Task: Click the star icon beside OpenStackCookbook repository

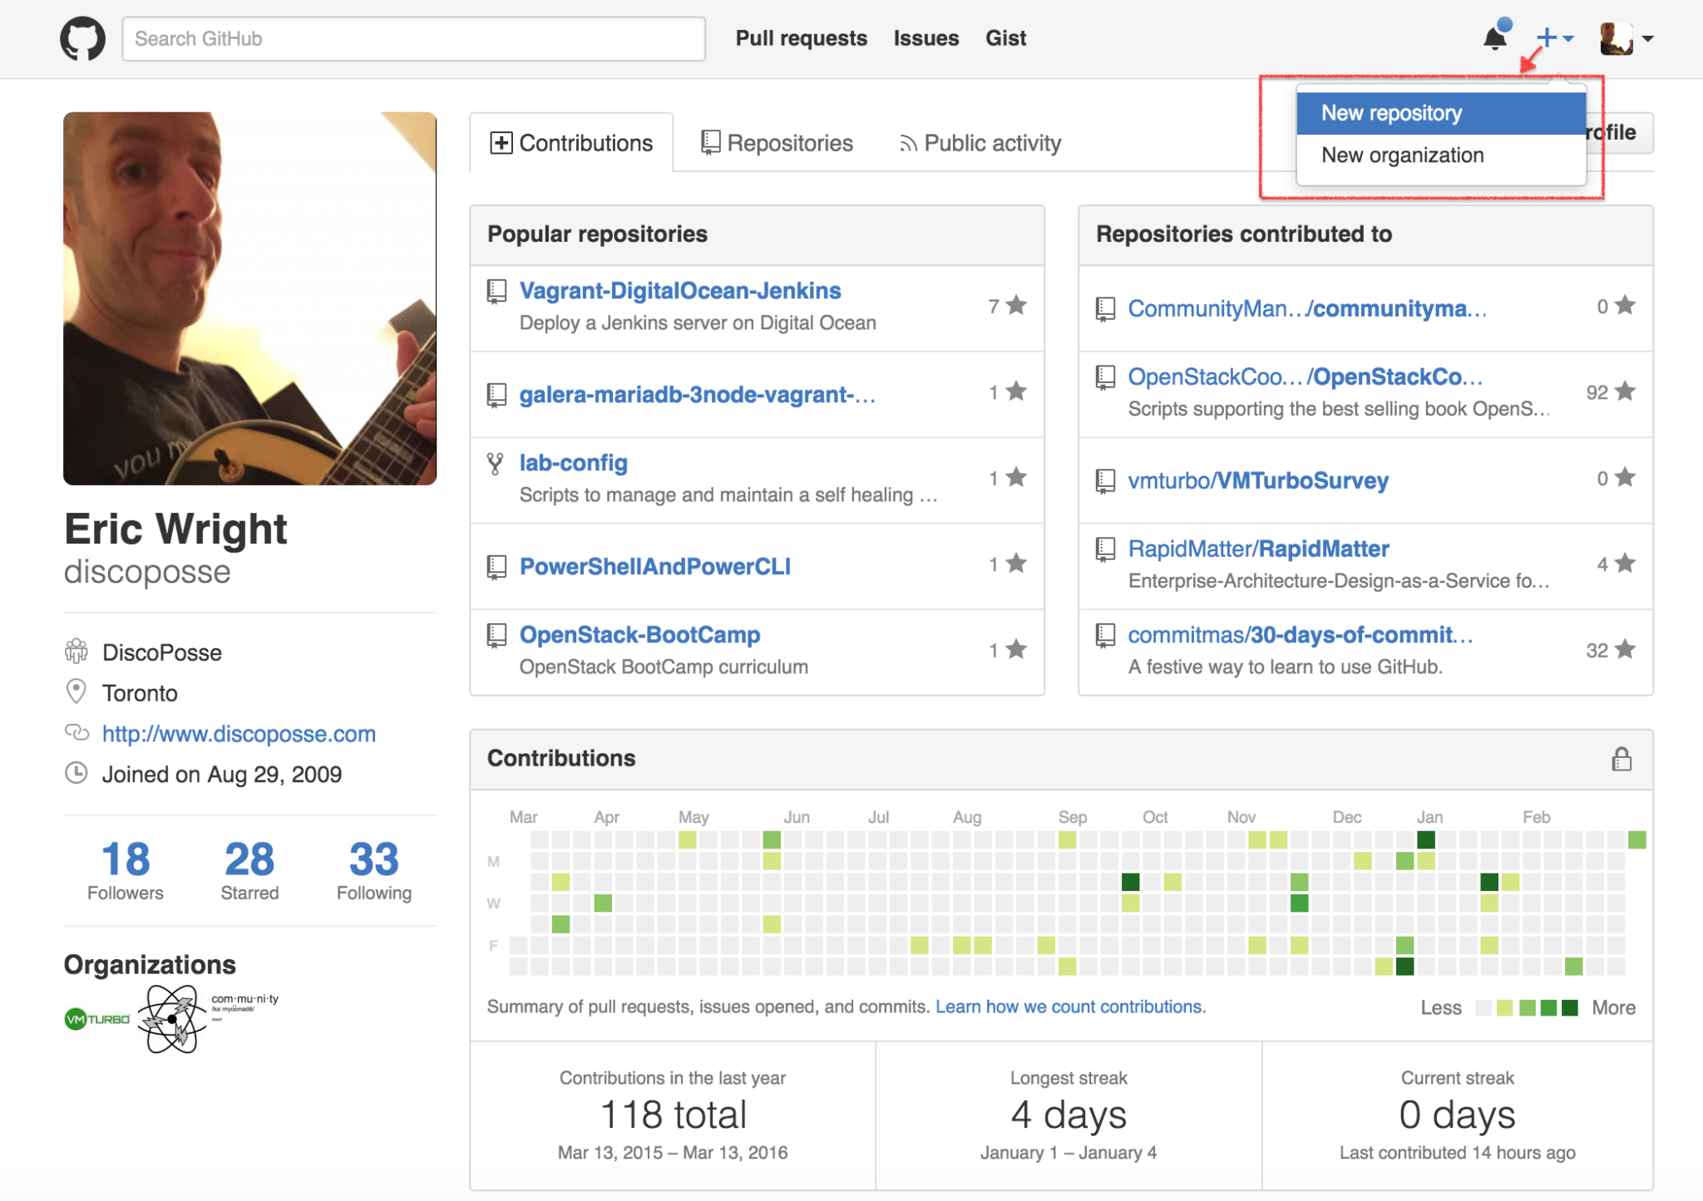Action: point(1625,391)
